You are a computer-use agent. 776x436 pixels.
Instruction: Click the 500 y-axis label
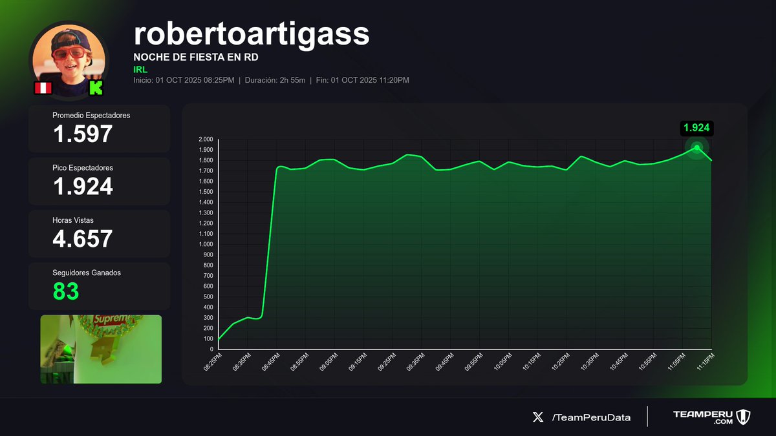tap(208, 296)
